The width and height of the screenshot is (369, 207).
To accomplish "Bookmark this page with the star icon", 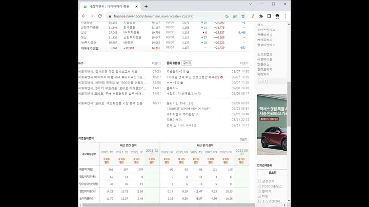I will (x=243, y=16).
